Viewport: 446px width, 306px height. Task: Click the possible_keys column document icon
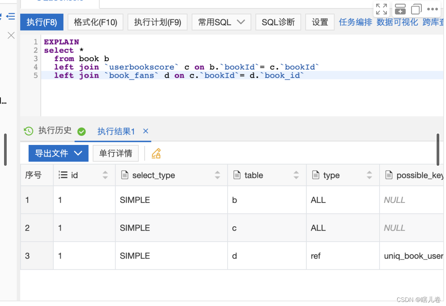click(389, 175)
